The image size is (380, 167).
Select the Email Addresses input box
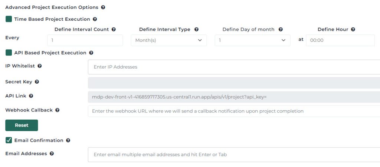[234, 155]
